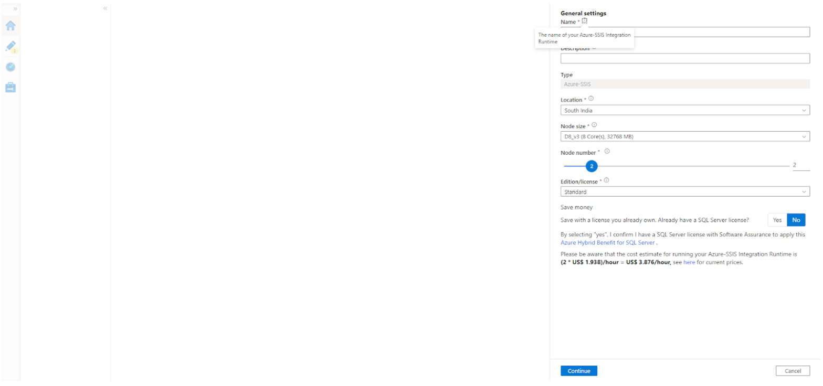823x386 pixels.
Task: Open the Edition/license dropdown showing Standard
Action: tap(685, 191)
